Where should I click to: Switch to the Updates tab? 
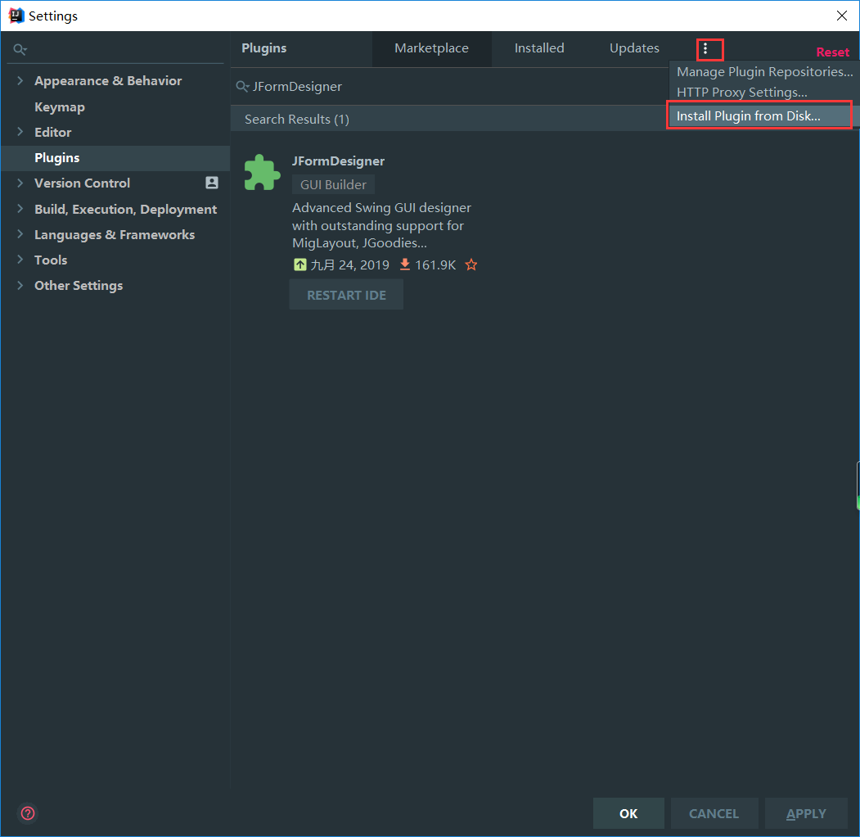634,48
